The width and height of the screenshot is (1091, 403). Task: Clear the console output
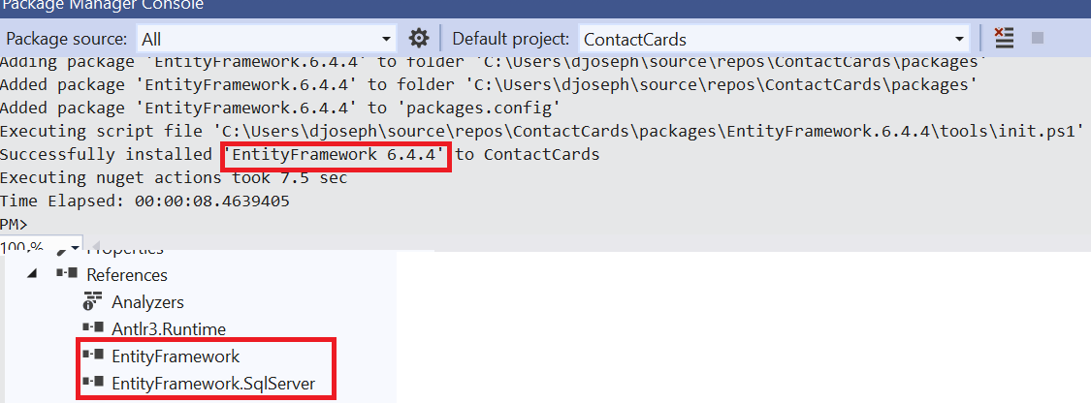click(1004, 38)
